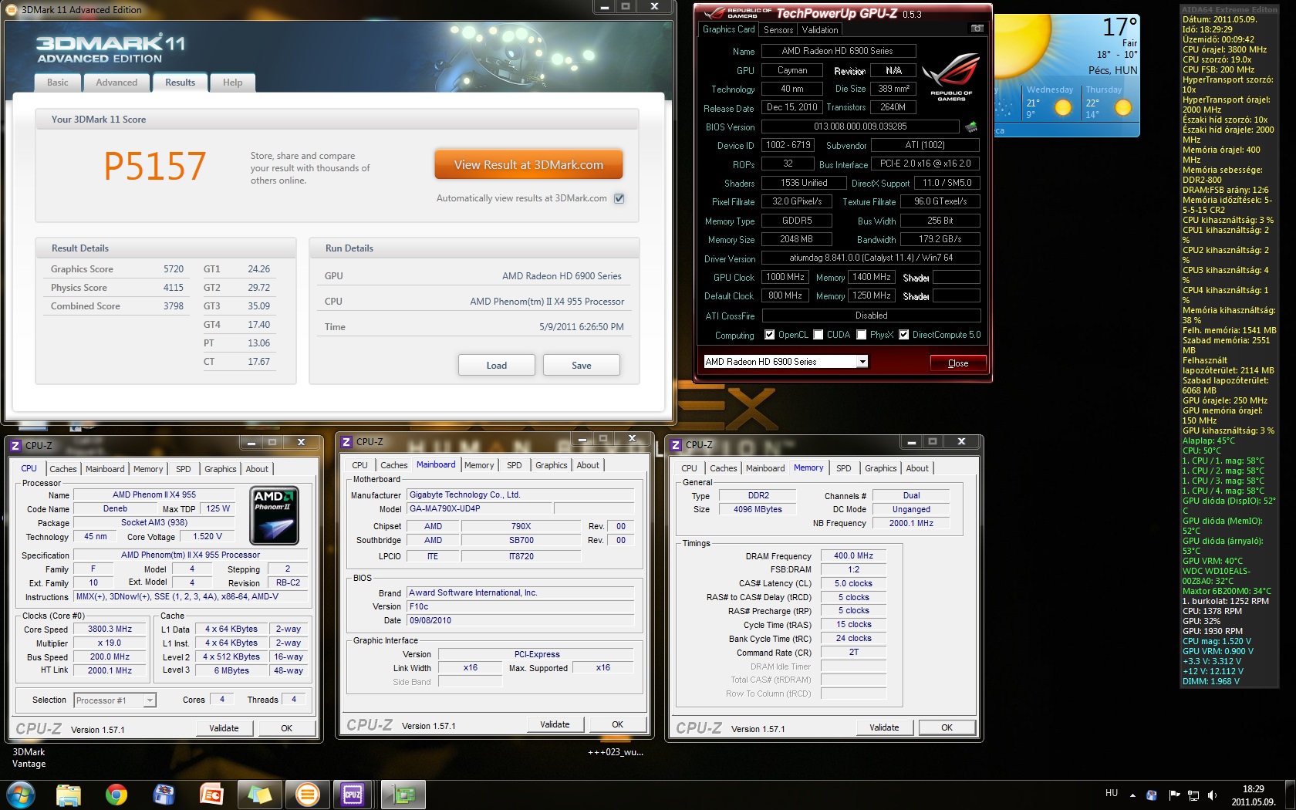Click Validate in the CPU-Z CPU window
The height and width of the screenshot is (810, 1296).
[224, 728]
